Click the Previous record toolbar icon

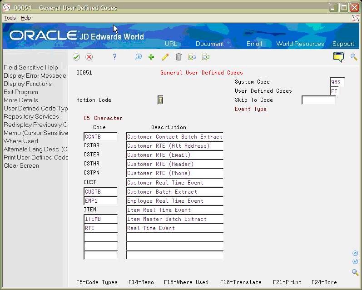coord(192,57)
